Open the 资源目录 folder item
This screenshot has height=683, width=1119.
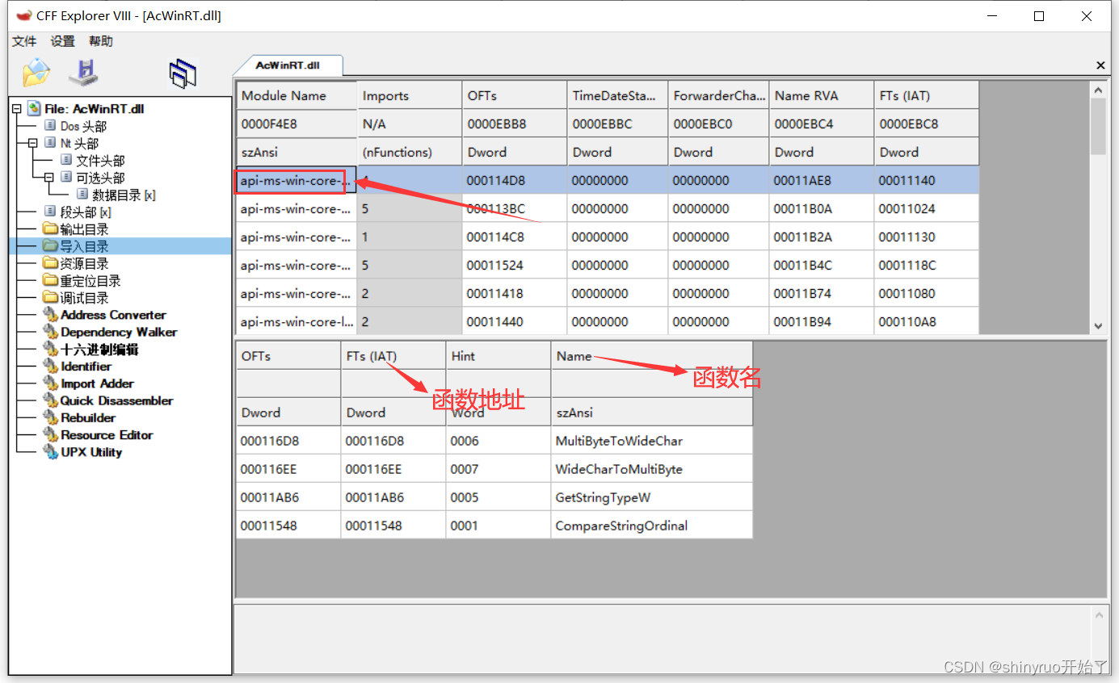(x=84, y=264)
